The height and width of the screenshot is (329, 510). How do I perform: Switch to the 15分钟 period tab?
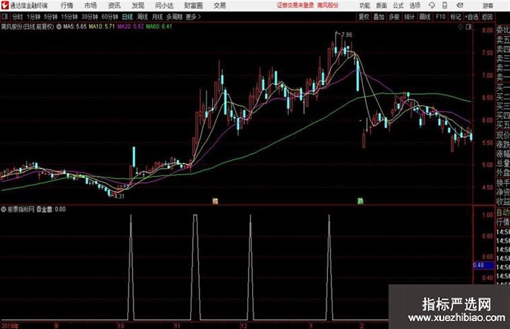point(70,17)
